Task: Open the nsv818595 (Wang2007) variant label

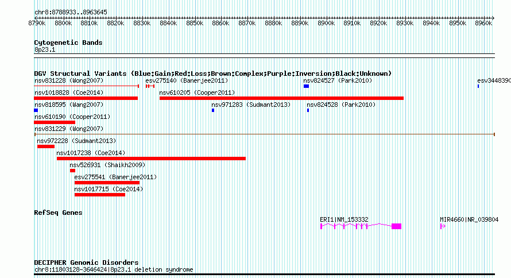Action: [x=69, y=105]
